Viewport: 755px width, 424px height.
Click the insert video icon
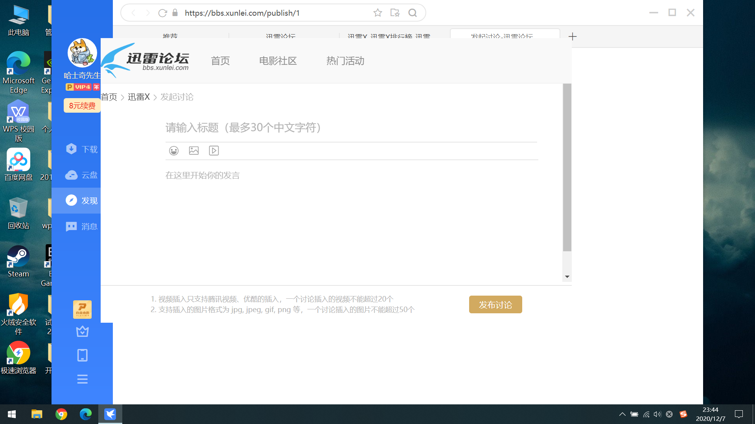[x=214, y=151]
